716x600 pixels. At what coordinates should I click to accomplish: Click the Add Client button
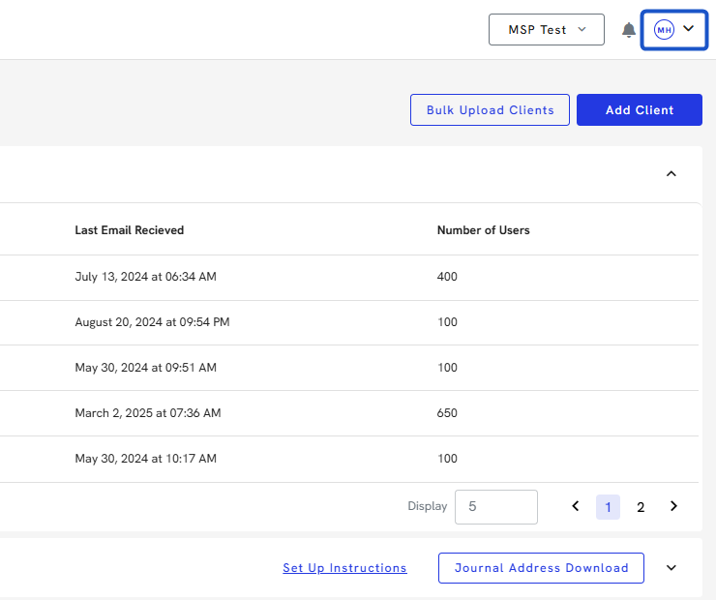[x=639, y=110]
